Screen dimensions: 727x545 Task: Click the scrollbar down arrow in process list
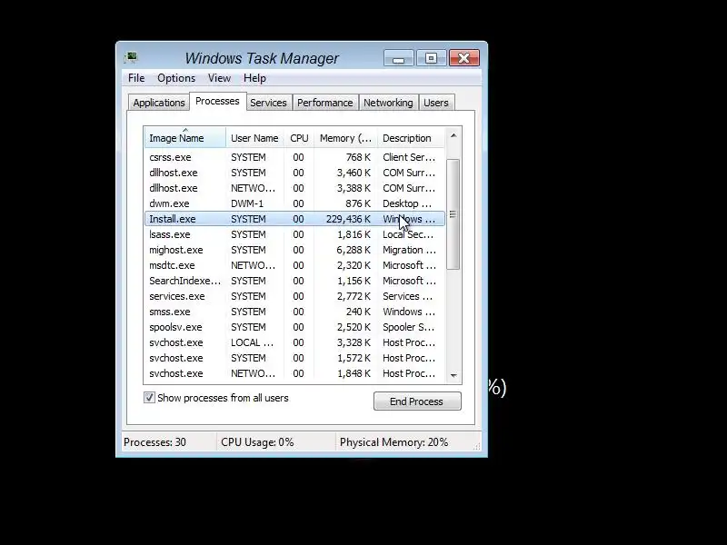click(453, 375)
